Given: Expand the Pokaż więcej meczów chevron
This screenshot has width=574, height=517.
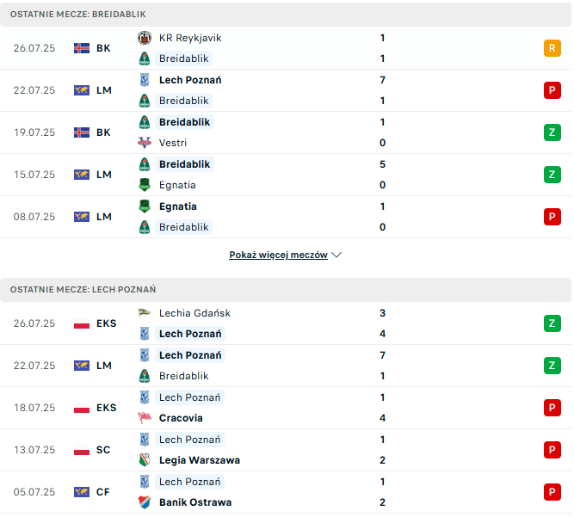Looking at the screenshot, I should point(336,255).
